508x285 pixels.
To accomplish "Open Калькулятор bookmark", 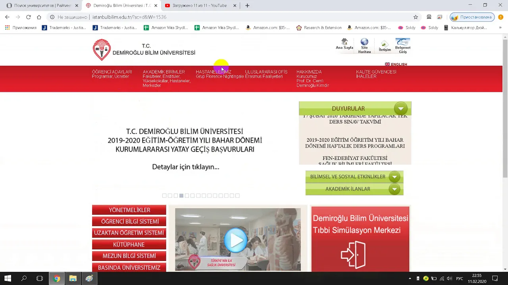I will pyautogui.click(x=466, y=28).
